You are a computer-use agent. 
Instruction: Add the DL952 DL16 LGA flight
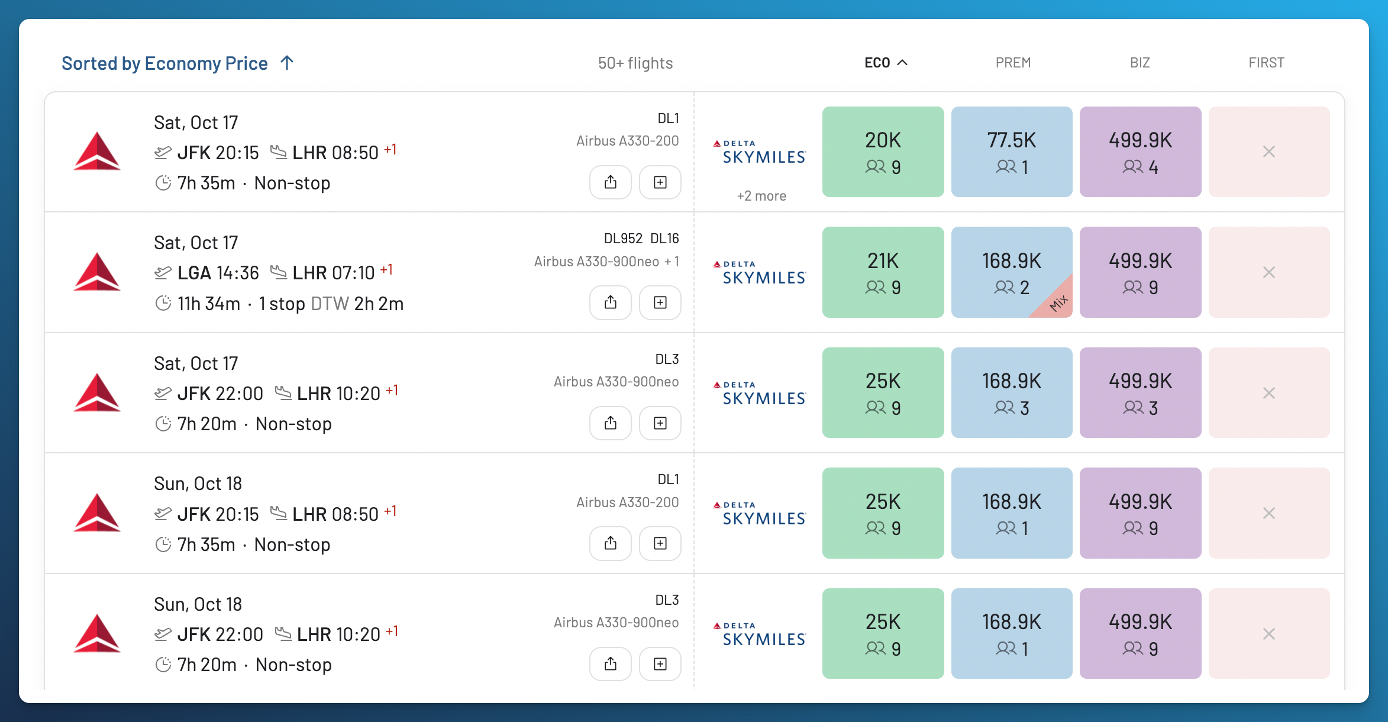coord(660,303)
